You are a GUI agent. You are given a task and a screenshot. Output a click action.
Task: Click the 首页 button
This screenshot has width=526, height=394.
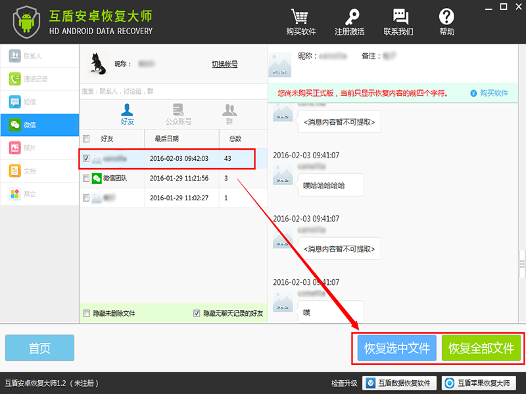click(39, 348)
